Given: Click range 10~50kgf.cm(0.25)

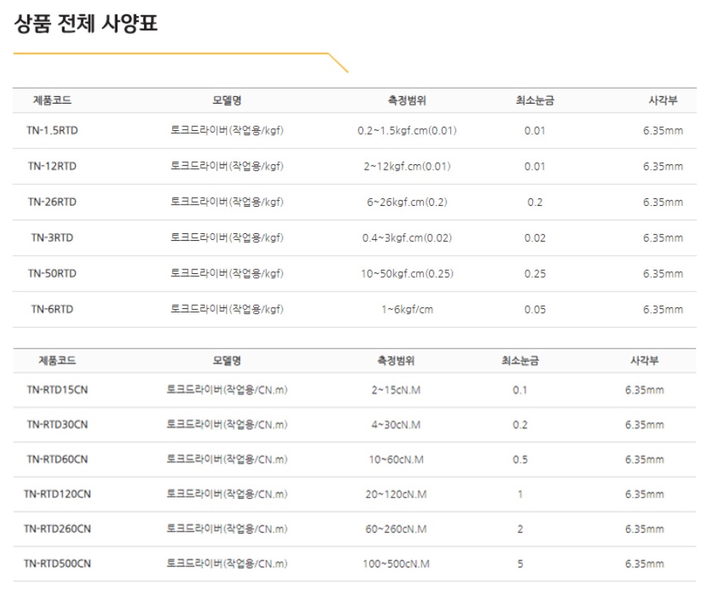Looking at the screenshot, I should 407,274.
